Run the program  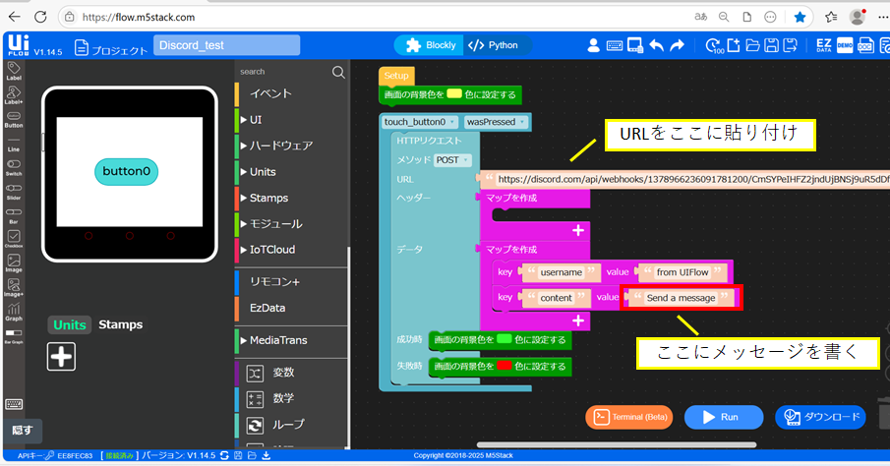coord(724,417)
